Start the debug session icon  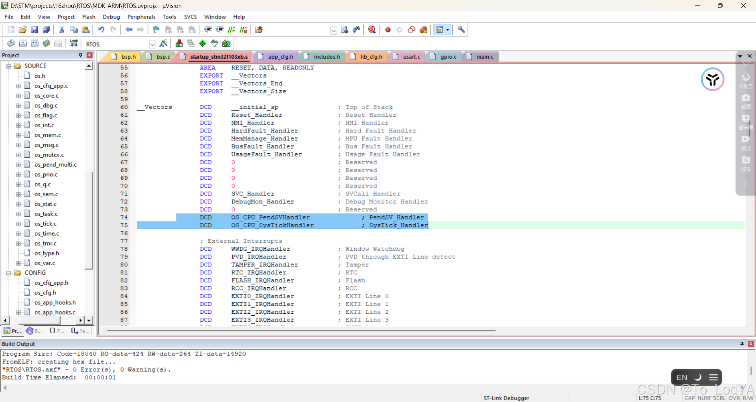point(372,30)
